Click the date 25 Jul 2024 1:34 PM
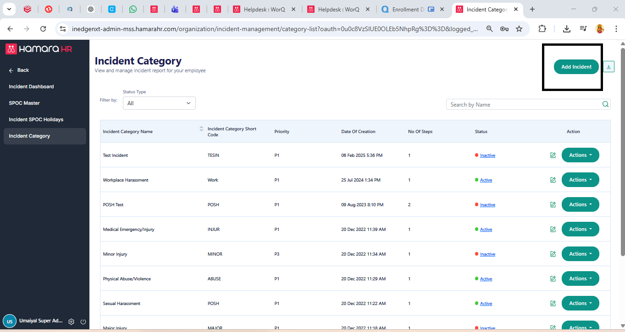The image size is (625, 332). click(x=361, y=180)
